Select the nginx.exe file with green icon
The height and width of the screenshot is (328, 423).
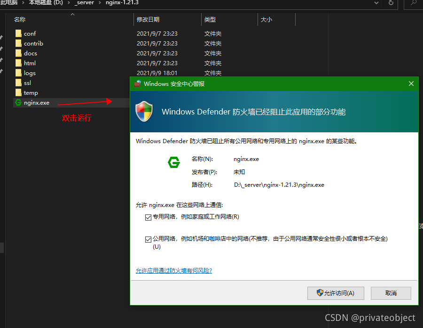pos(37,102)
